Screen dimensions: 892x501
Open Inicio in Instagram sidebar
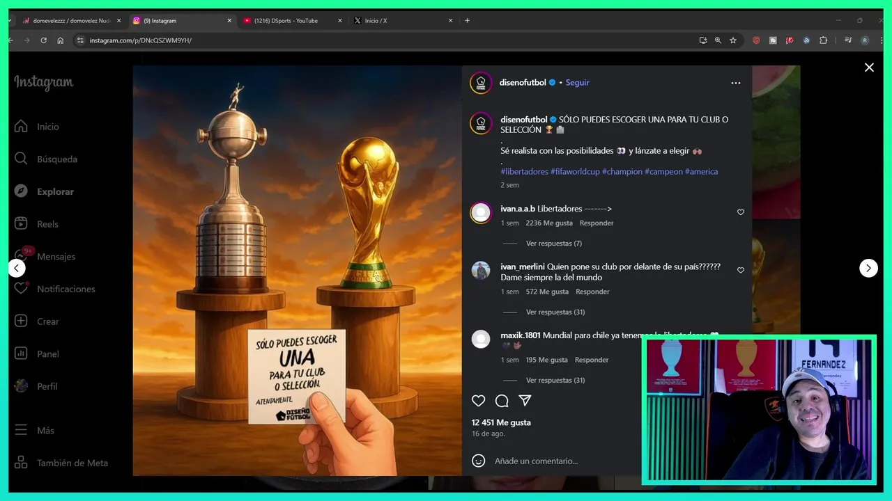(x=38, y=127)
